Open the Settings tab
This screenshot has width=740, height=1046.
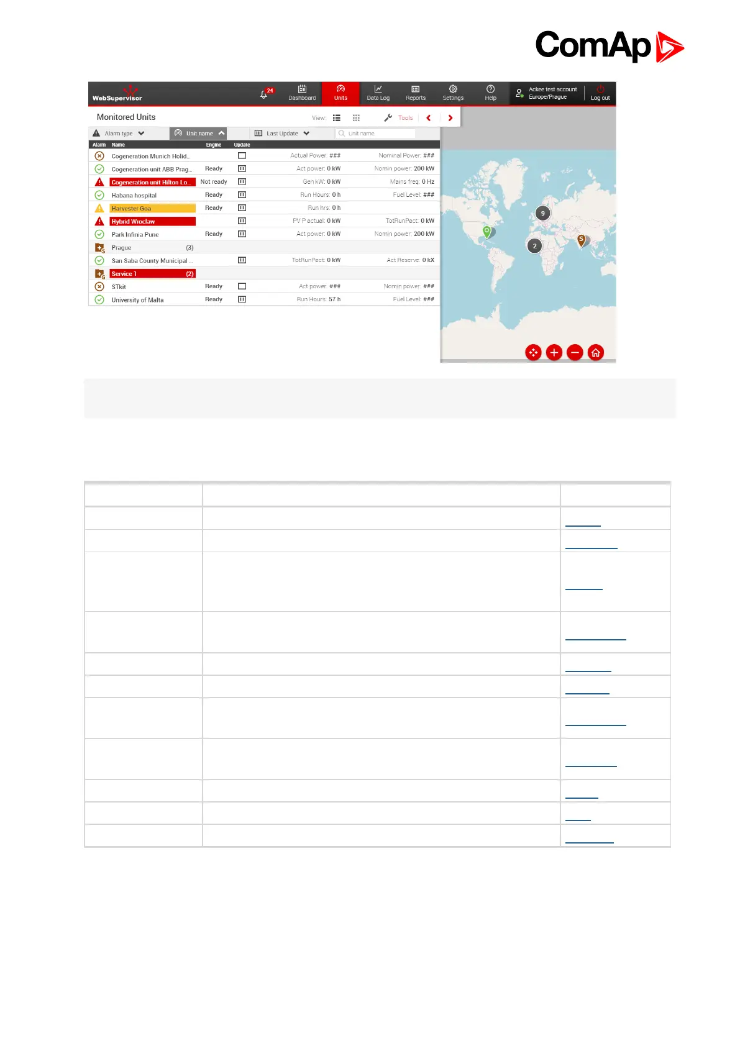[x=453, y=93]
